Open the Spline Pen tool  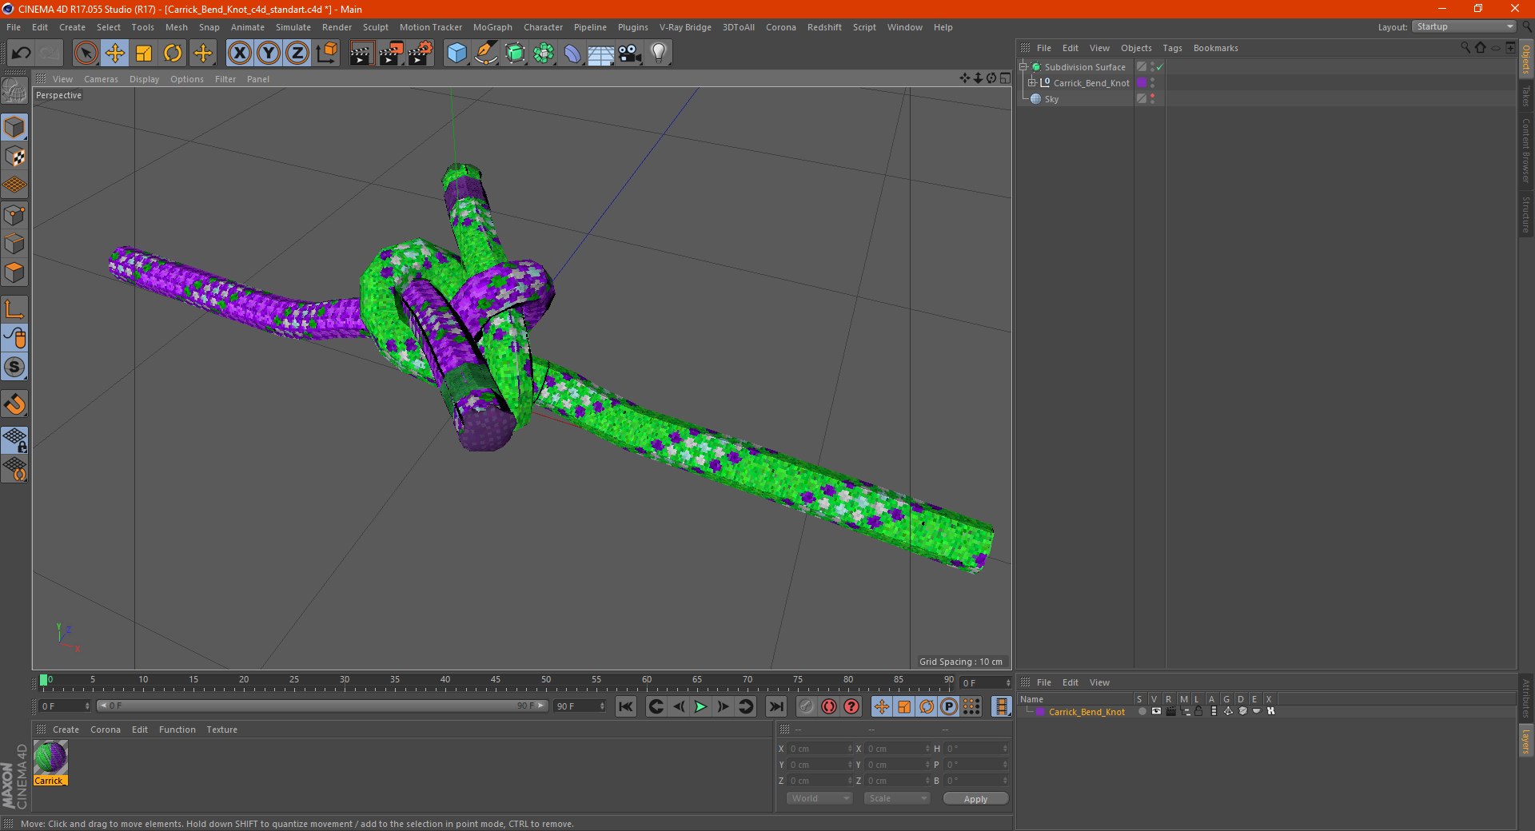pyautogui.click(x=486, y=54)
